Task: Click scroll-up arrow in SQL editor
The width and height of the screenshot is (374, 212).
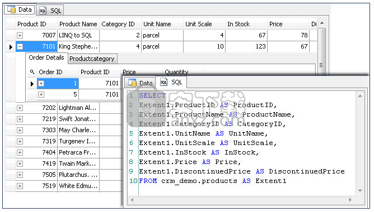Action: pos(360,96)
